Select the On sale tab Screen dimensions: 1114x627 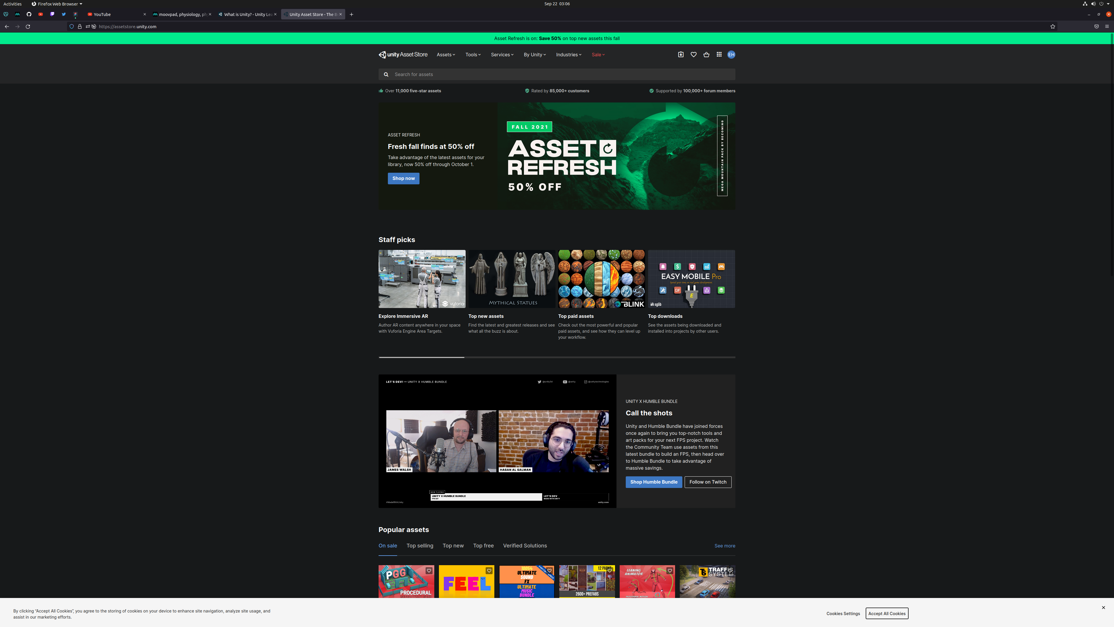point(388,546)
